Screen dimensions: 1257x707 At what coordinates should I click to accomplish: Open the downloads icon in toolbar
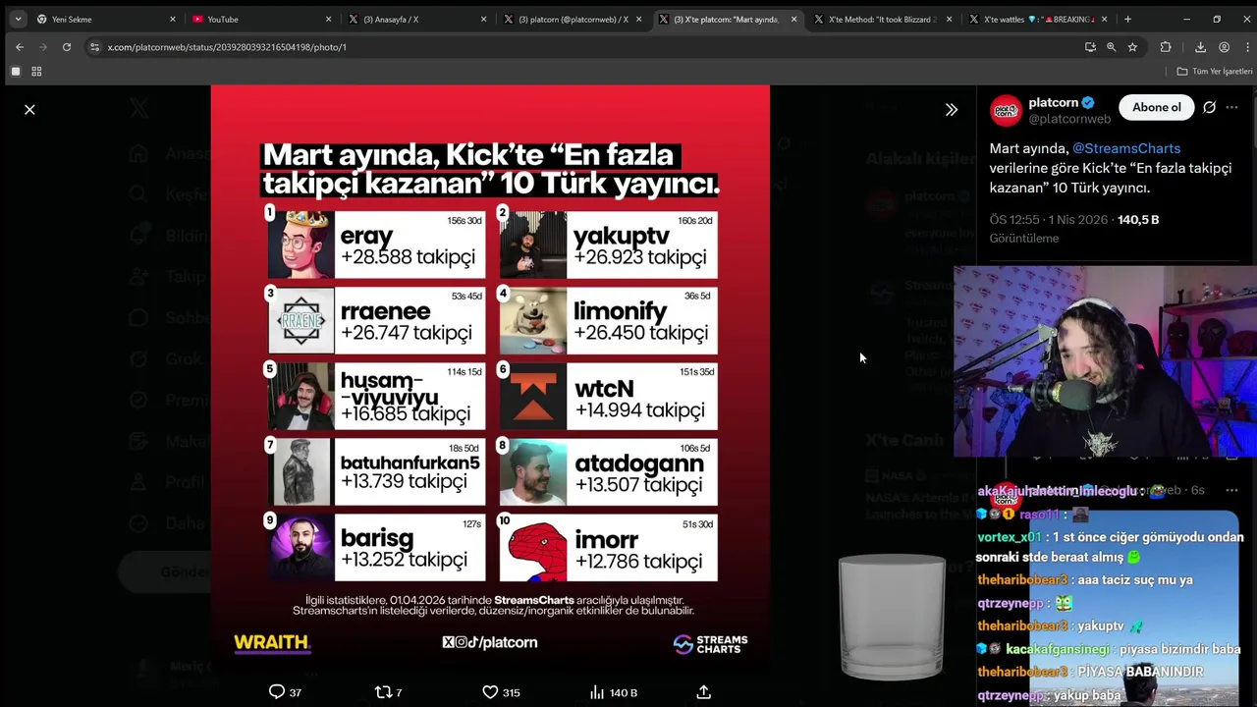[x=1200, y=47]
